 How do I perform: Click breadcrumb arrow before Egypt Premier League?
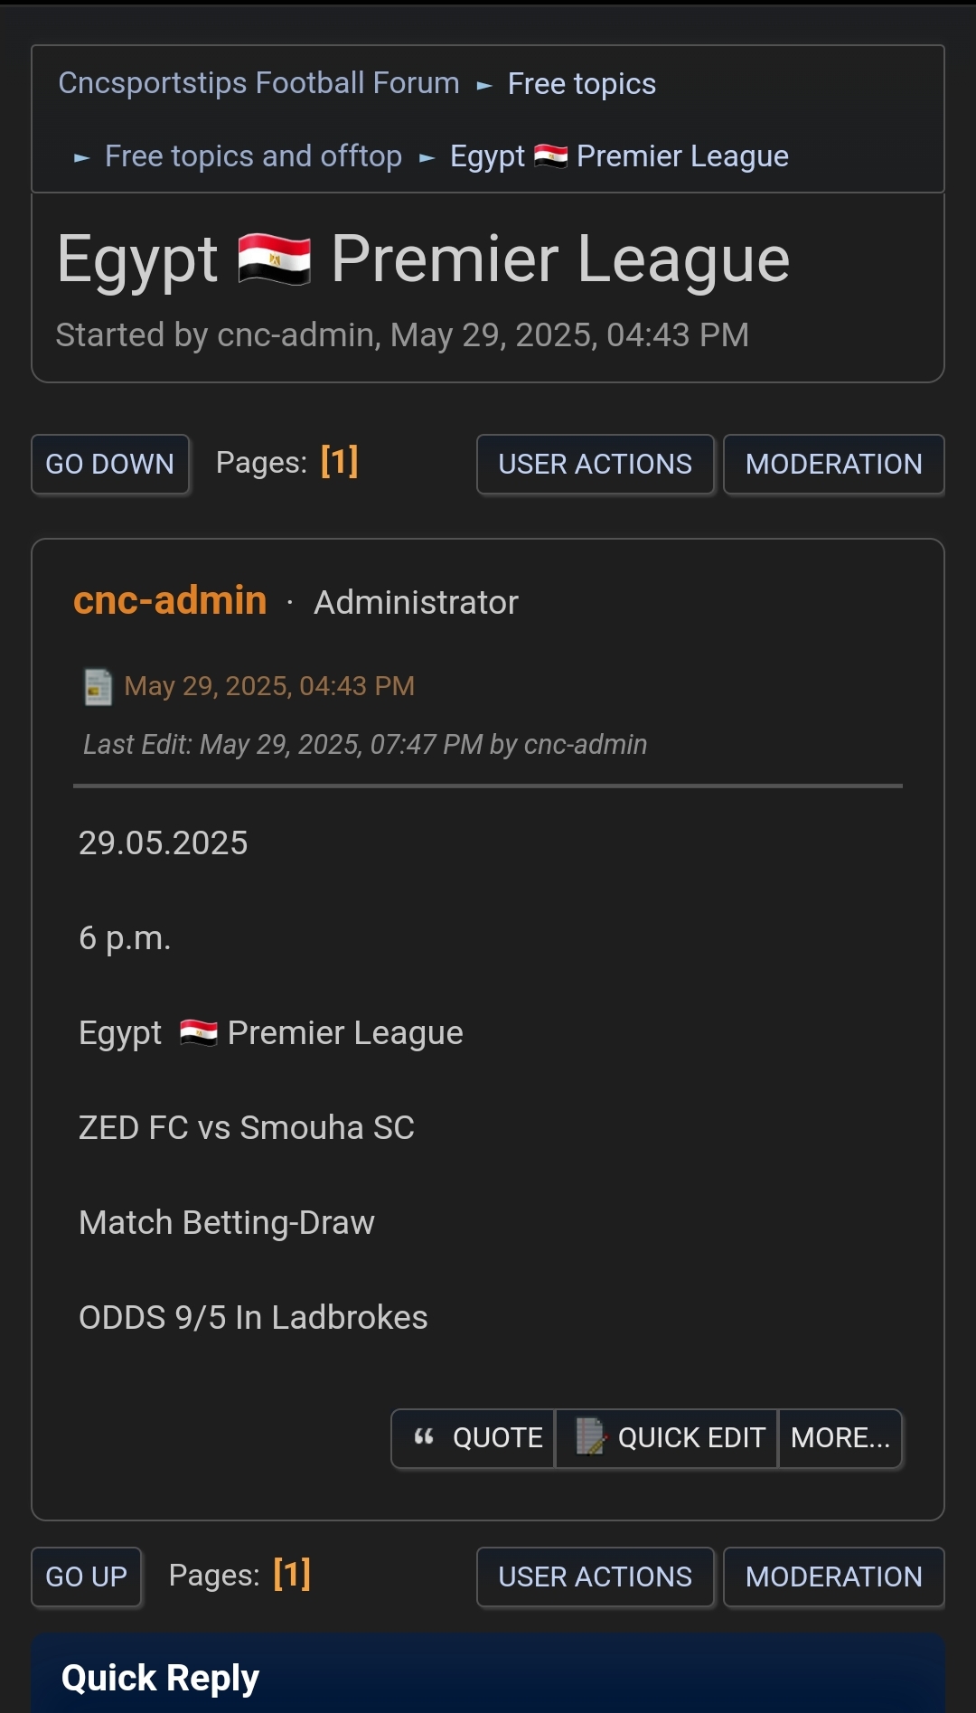point(427,158)
